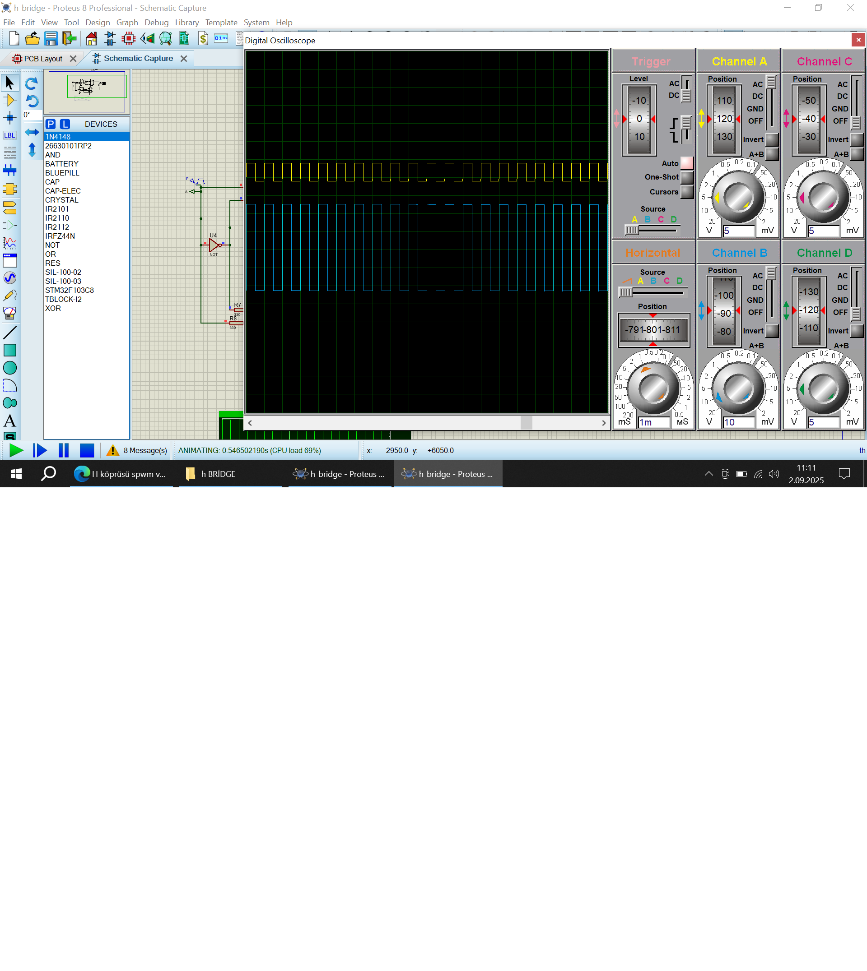
Task: Click the P pick devices button
Action: 51,124
